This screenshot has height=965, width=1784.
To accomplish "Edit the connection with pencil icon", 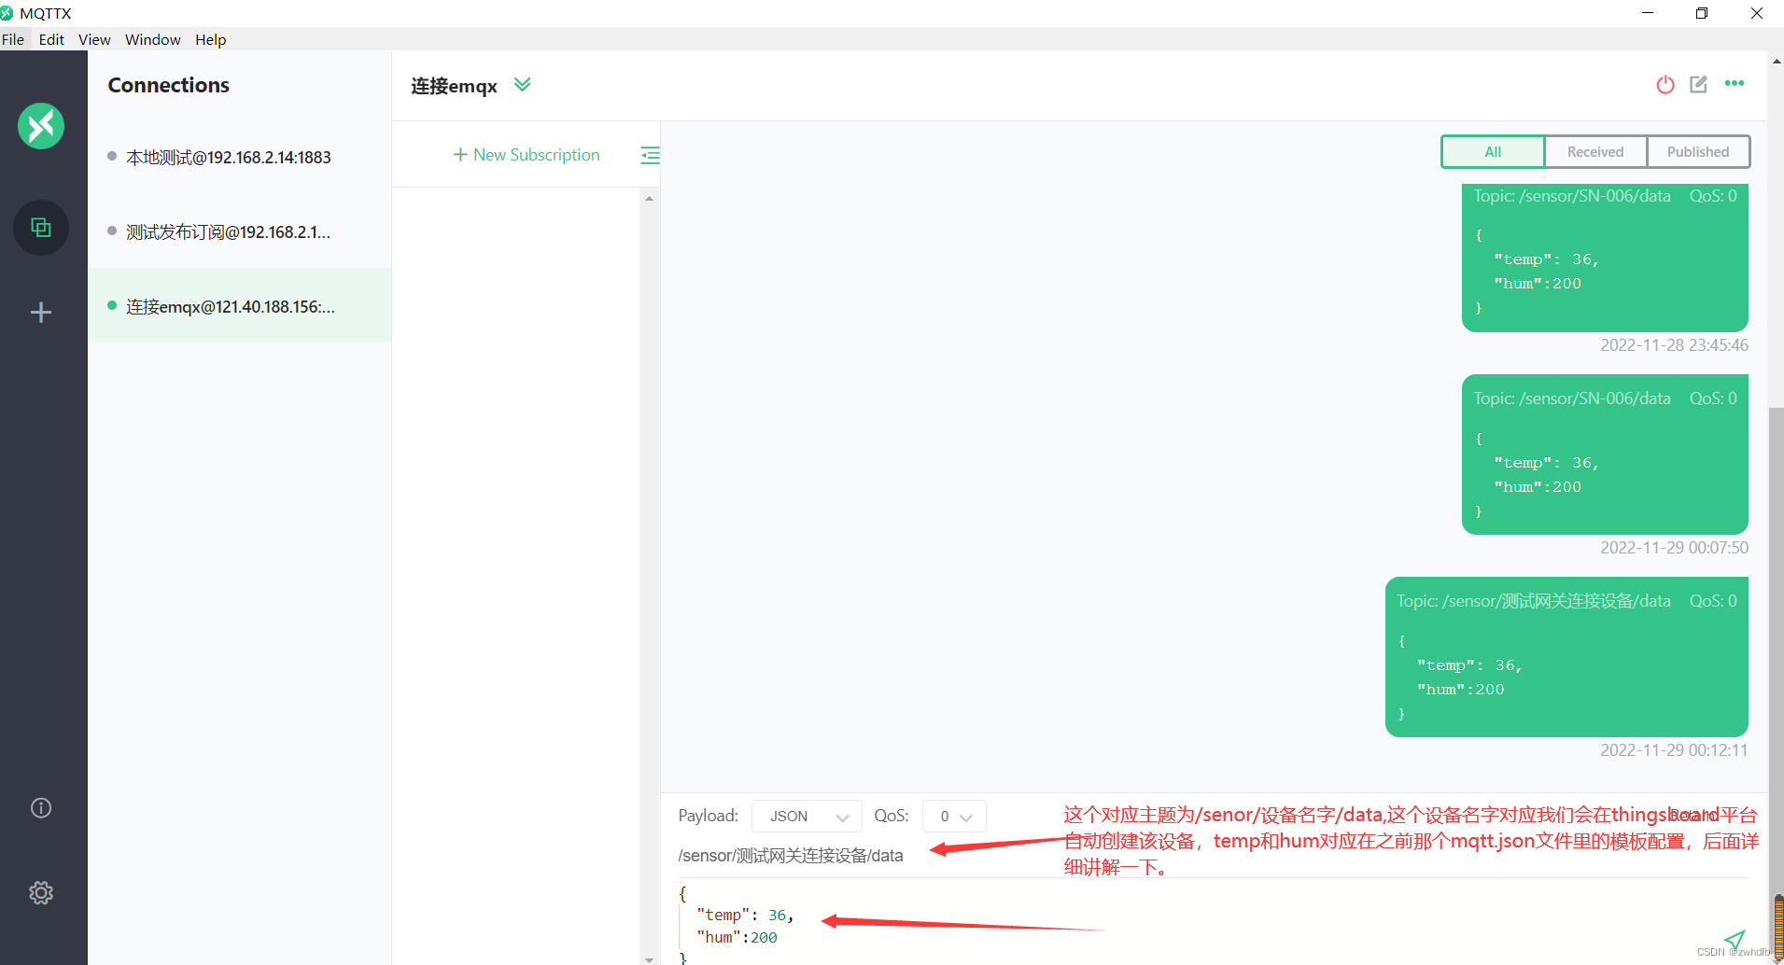I will click(x=1699, y=85).
